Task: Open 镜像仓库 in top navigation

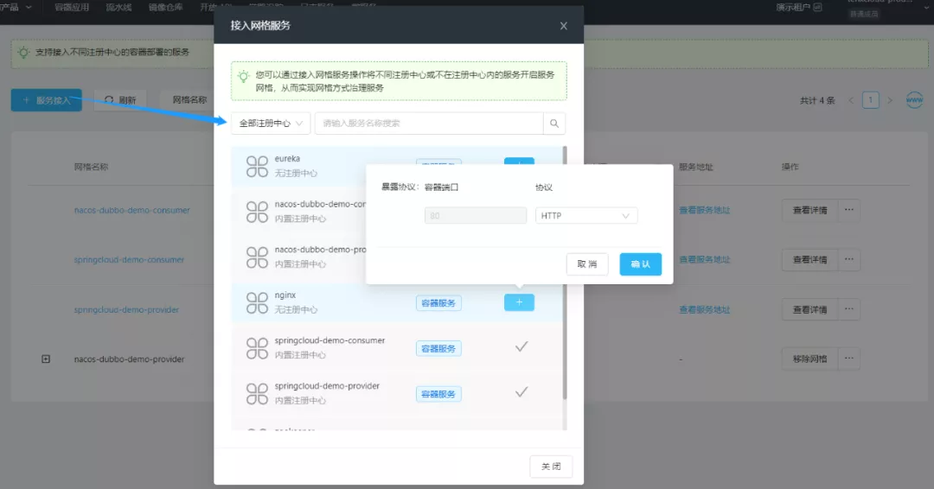Action: (165, 7)
